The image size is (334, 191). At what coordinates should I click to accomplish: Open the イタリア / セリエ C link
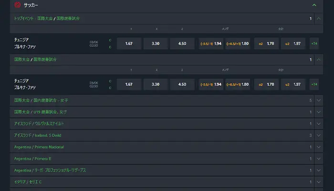tap(28, 182)
